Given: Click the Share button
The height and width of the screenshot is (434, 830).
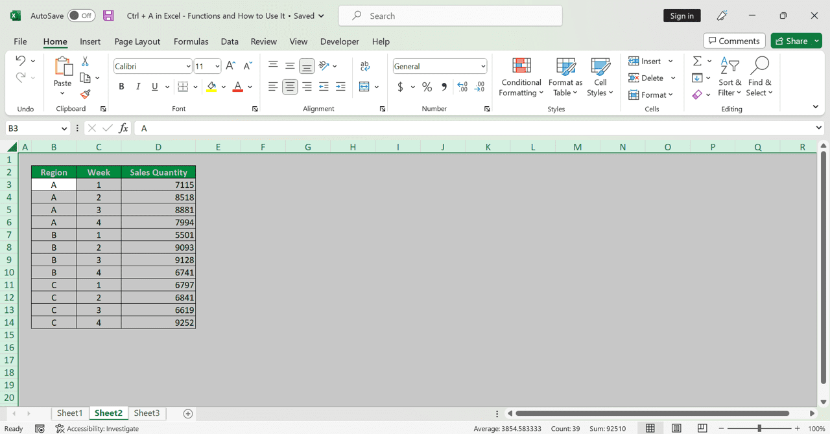Looking at the screenshot, I should [x=796, y=41].
